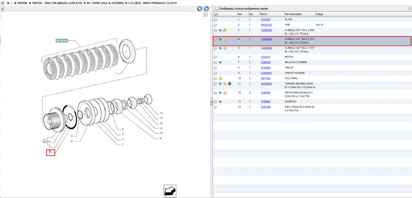Open part number link 4977442
Screen dimensions: 412x198
pyautogui.click(x=266, y=79)
